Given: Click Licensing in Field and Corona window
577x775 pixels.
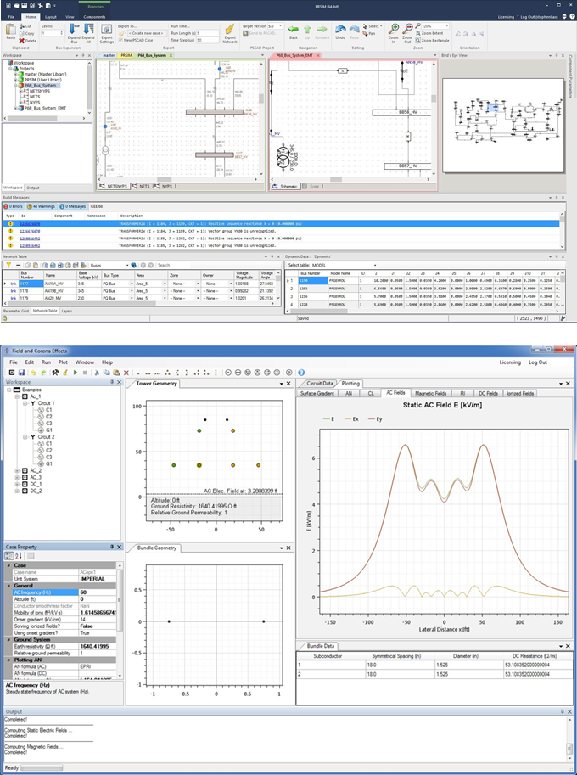Looking at the screenshot, I should coord(510,362).
